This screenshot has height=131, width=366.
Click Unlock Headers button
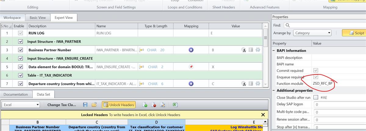[x=119, y=105]
